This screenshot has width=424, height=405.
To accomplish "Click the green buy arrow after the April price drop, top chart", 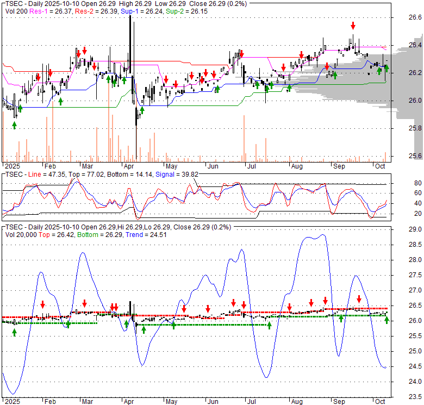I will pyautogui.click(x=142, y=110).
